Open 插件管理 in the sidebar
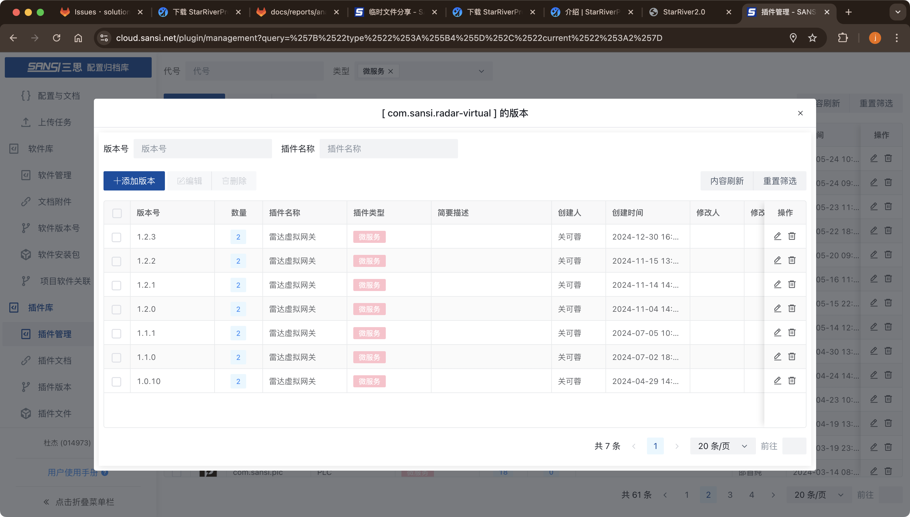The image size is (910, 517). [x=55, y=334]
